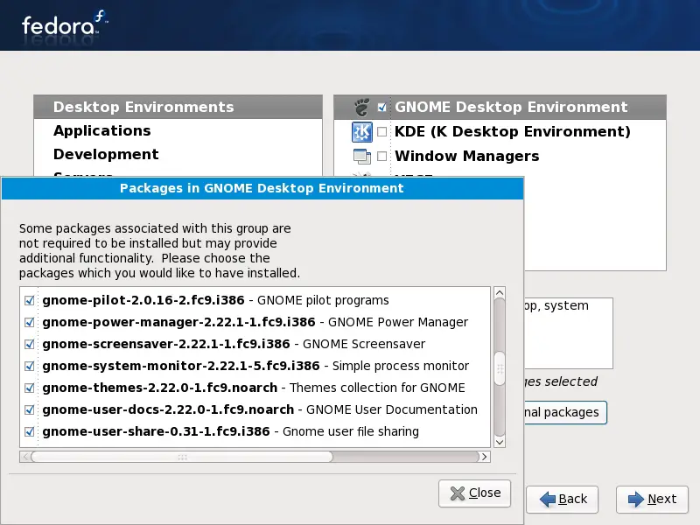Deselect gnome-screensaver package checkbox
Viewport: 700px width, 525px height.
(30, 344)
